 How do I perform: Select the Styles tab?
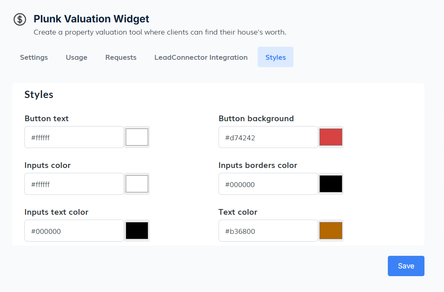tap(276, 57)
